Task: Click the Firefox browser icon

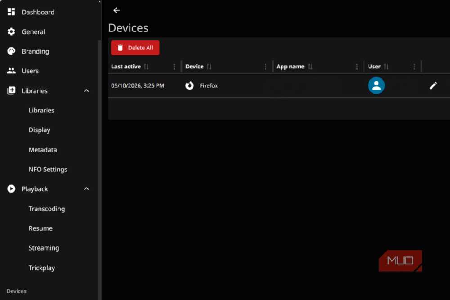Action: (x=189, y=85)
